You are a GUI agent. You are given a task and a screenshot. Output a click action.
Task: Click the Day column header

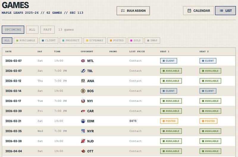pos(40,51)
